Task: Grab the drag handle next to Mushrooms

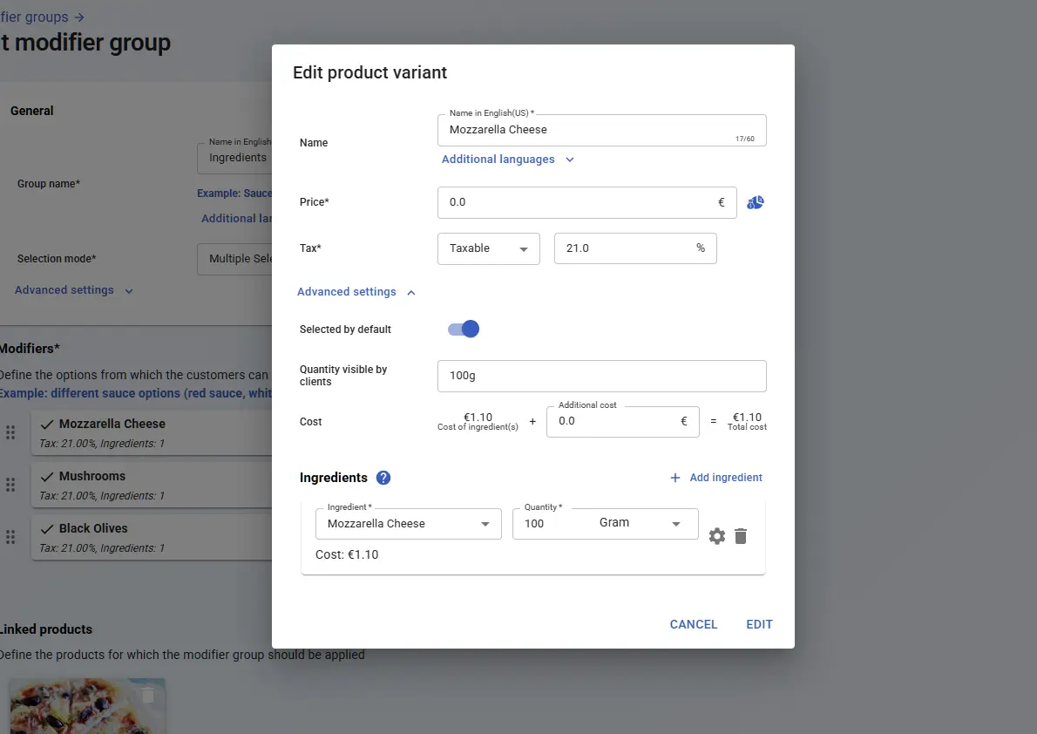Action: [x=11, y=485]
